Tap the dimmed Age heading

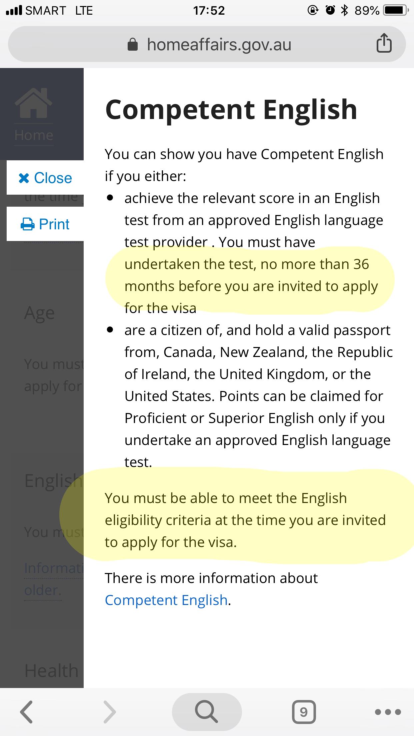[x=39, y=313]
